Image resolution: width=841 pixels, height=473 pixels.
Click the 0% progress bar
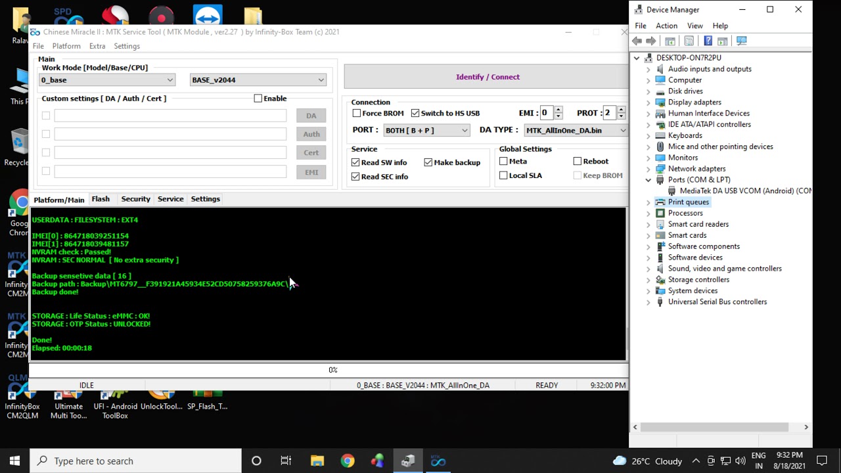[329, 370]
